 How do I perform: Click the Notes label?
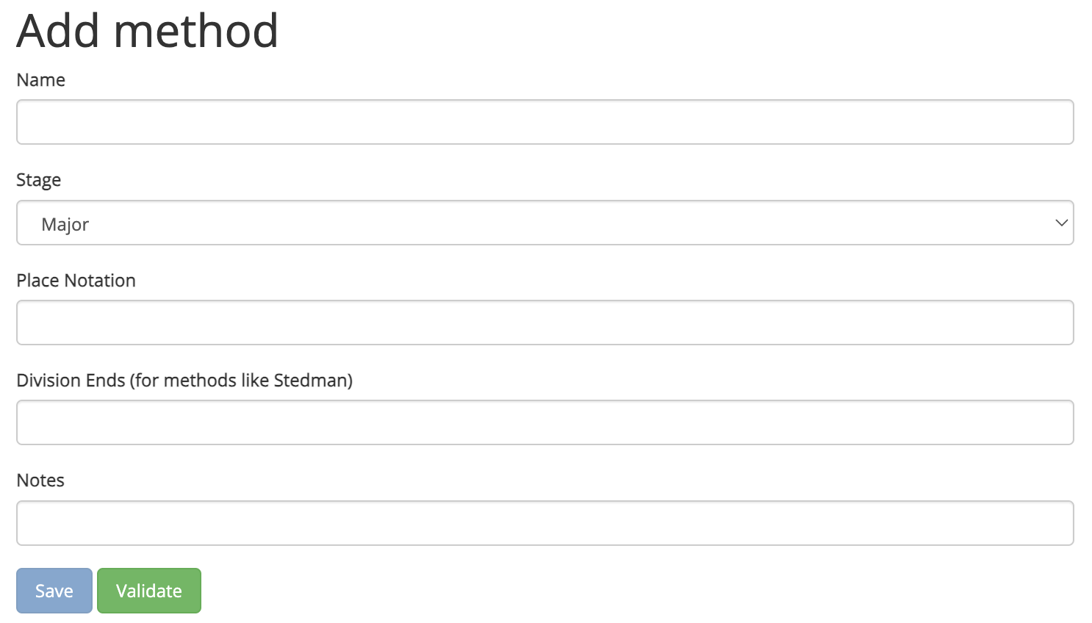(x=40, y=480)
